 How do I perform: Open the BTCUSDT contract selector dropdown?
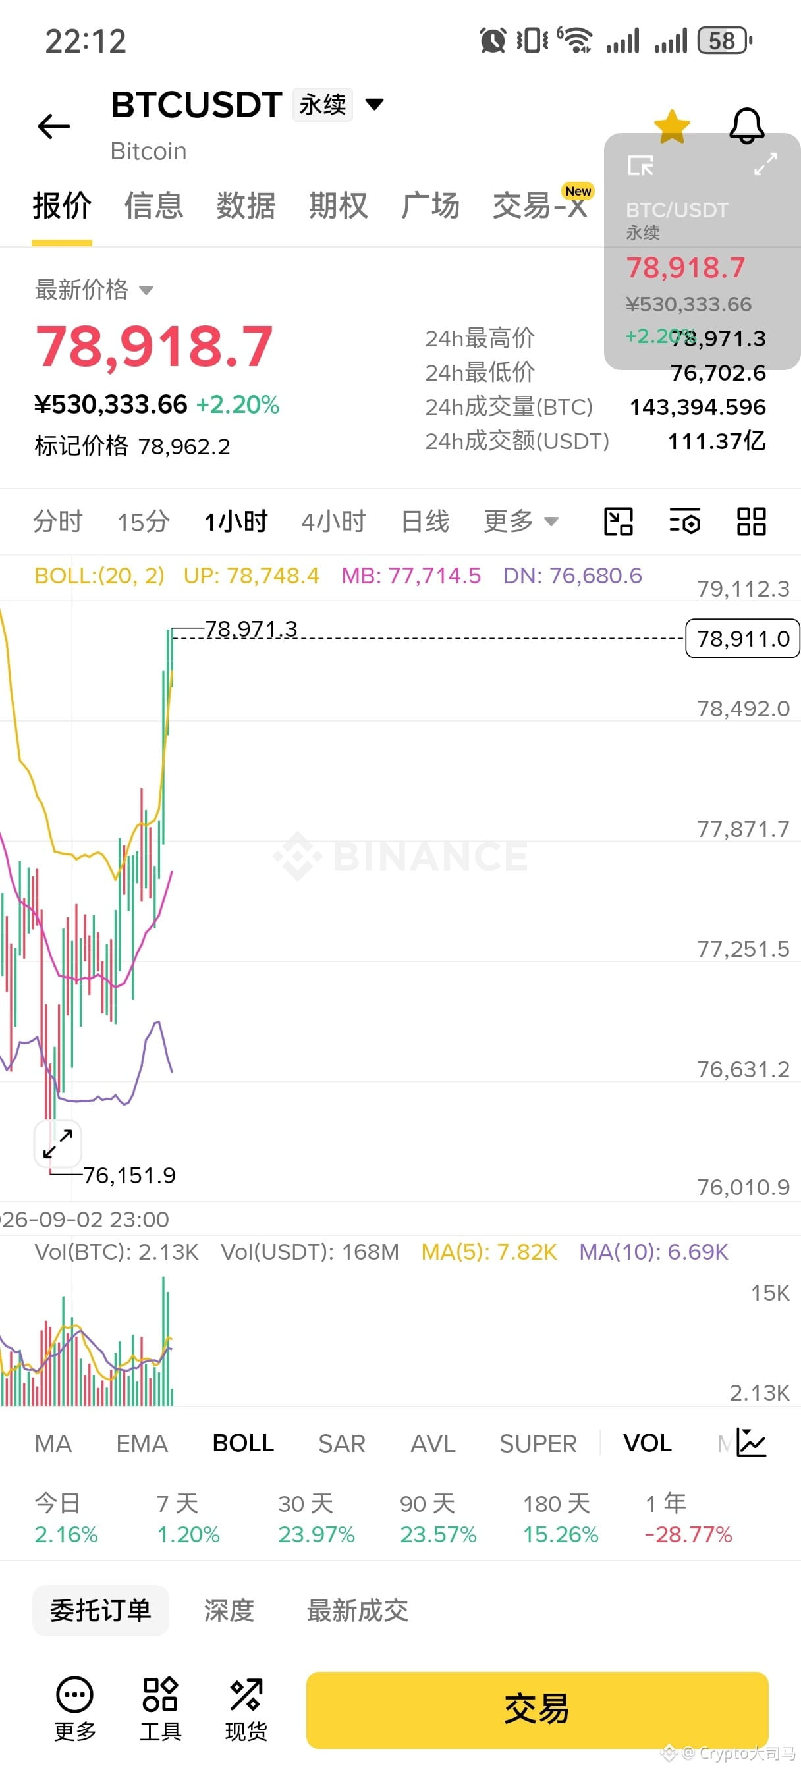(374, 105)
